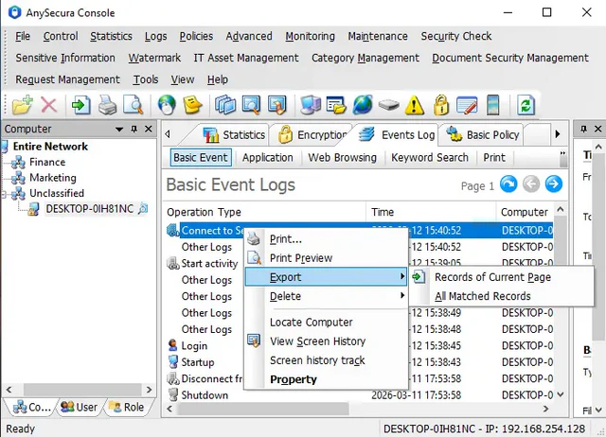Select the Marketing group in the tree
Screen dimensions: 606x437
(x=53, y=178)
